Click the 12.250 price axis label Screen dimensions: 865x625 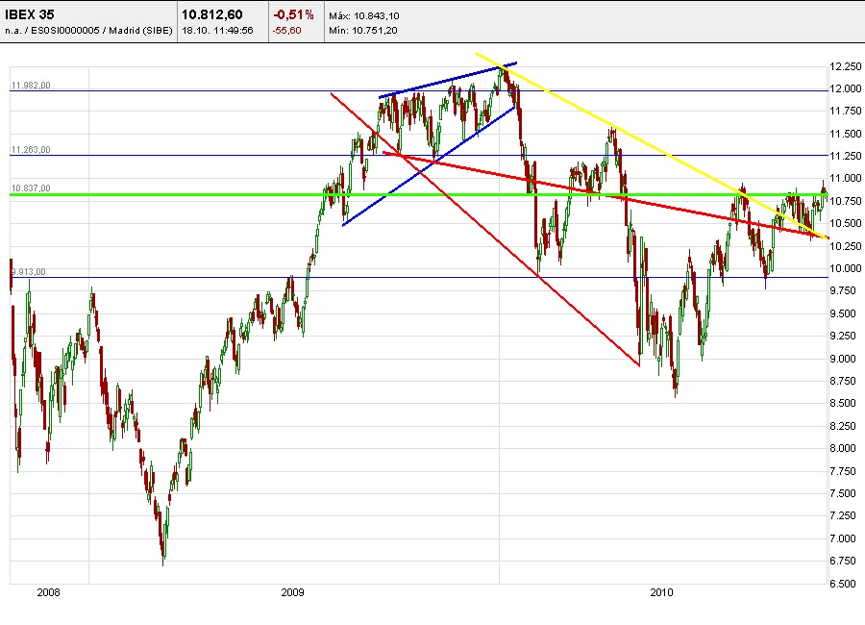click(845, 66)
